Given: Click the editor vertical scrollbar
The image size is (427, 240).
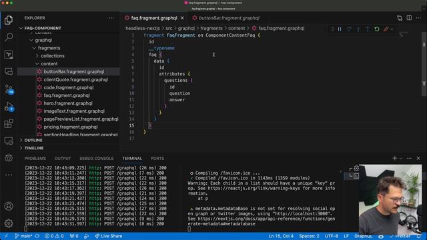Looking at the screenshot, I should [x=424, y=65].
